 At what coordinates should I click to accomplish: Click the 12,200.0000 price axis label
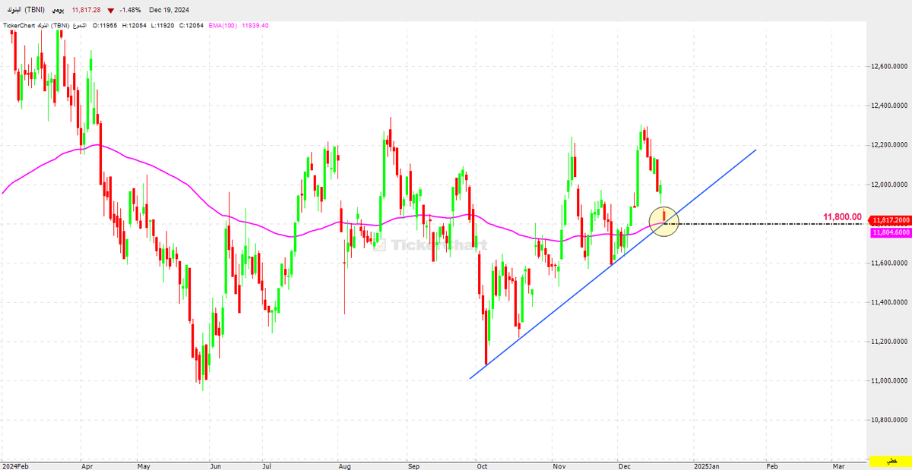coord(891,145)
